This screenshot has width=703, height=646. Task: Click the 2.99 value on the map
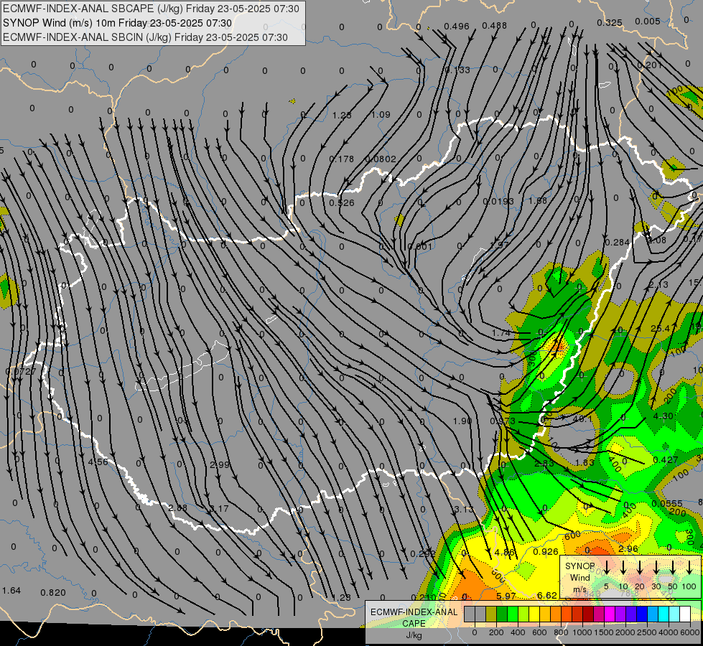pyautogui.click(x=220, y=465)
